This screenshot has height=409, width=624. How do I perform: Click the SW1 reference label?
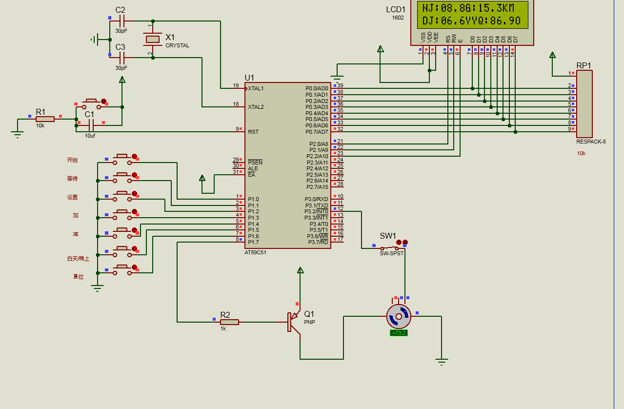(388, 236)
